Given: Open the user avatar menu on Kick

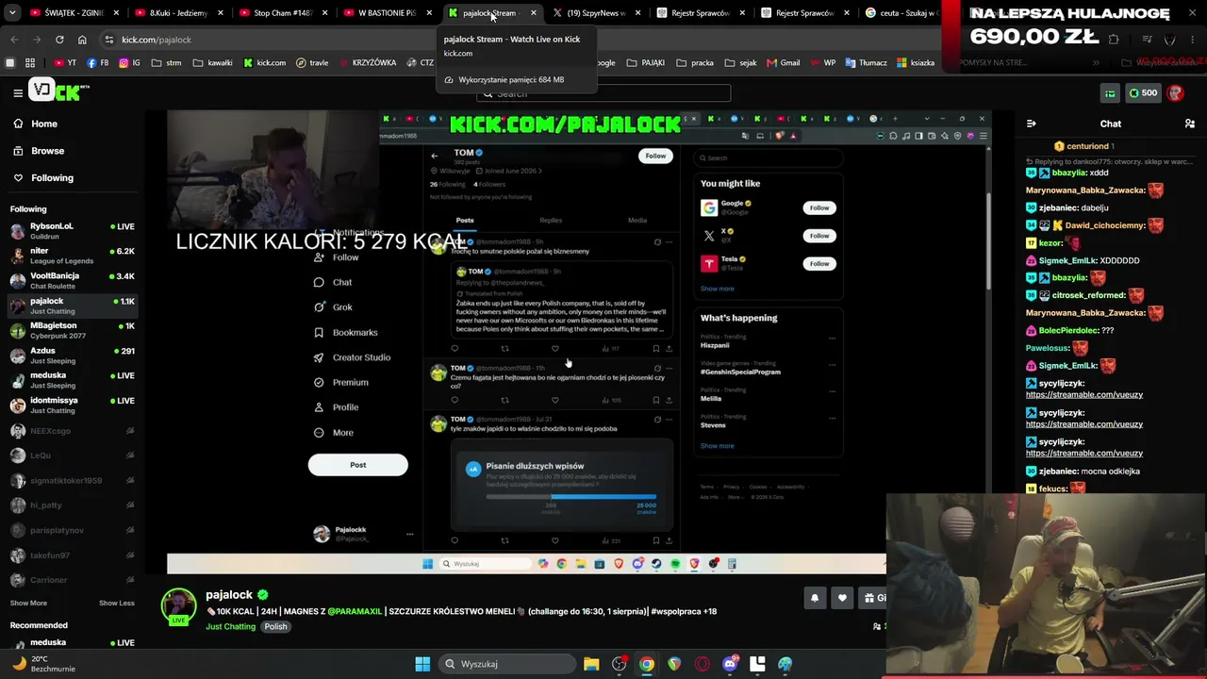Looking at the screenshot, I should pos(1175,93).
